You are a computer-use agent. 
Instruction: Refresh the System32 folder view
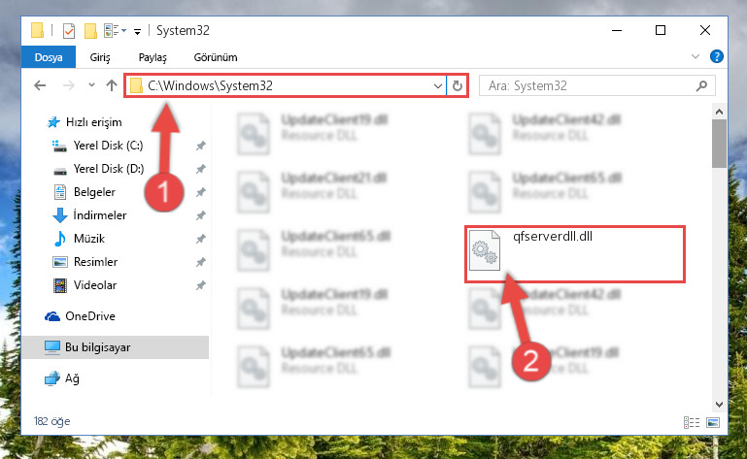458,85
